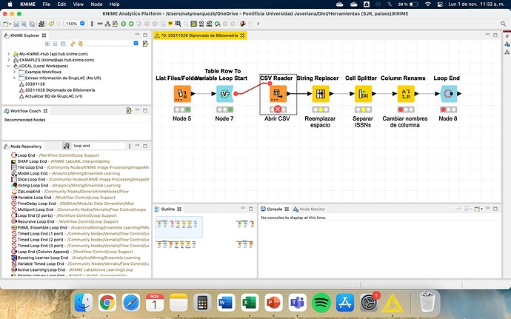511x319 pixels.
Task: Click status light under String Replacer node
Action: pos(321,110)
